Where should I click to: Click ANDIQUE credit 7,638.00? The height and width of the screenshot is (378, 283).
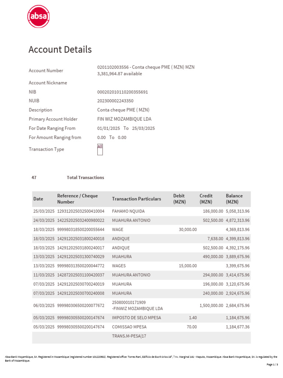click(x=215, y=239)
